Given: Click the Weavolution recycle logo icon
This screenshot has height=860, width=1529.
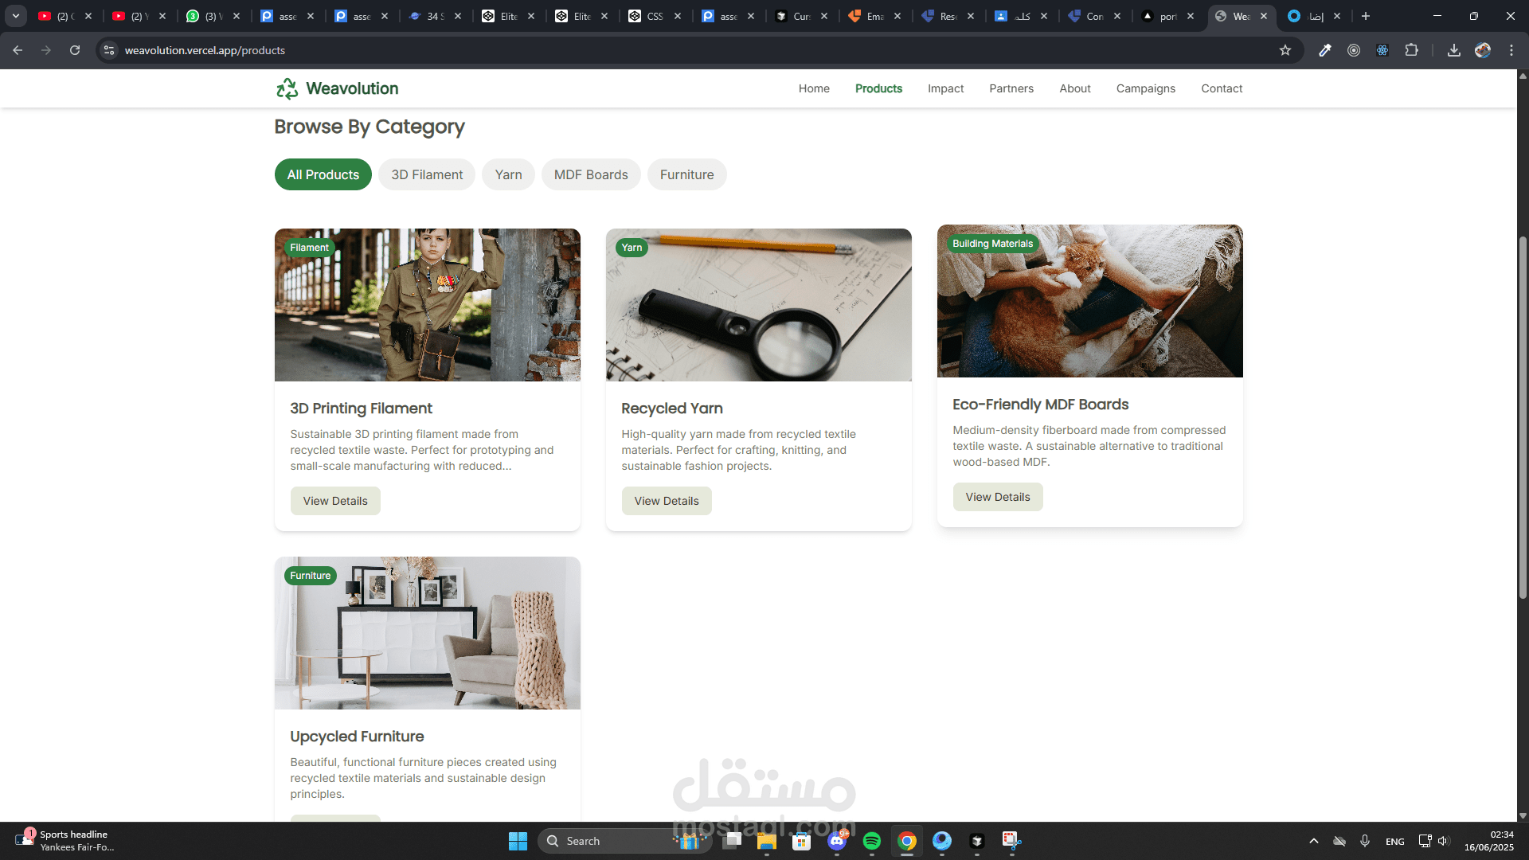Looking at the screenshot, I should click(287, 88).
